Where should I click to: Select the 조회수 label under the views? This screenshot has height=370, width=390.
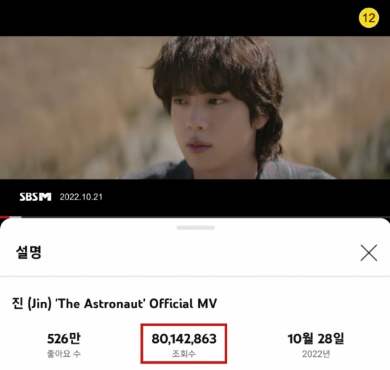pos(184,353)
